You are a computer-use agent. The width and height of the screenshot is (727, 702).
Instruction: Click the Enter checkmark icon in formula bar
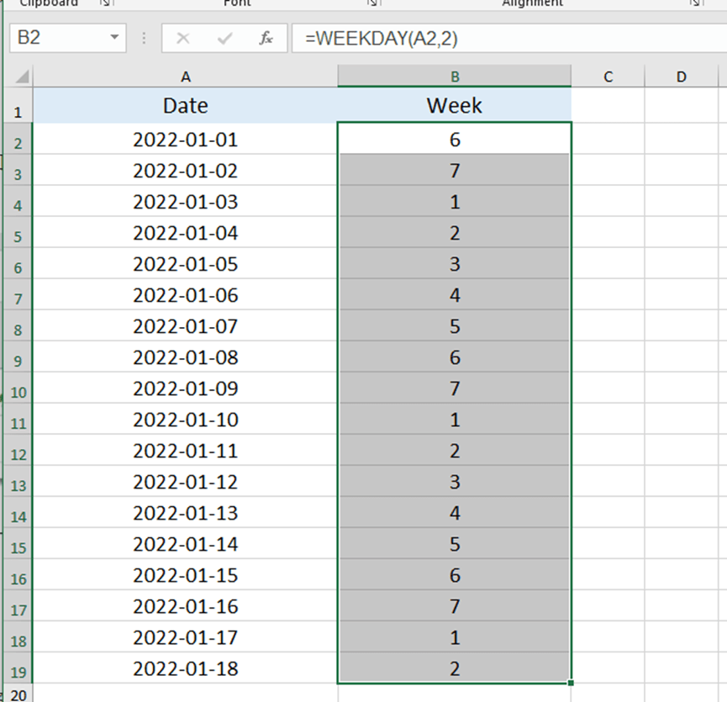(225, 38)
